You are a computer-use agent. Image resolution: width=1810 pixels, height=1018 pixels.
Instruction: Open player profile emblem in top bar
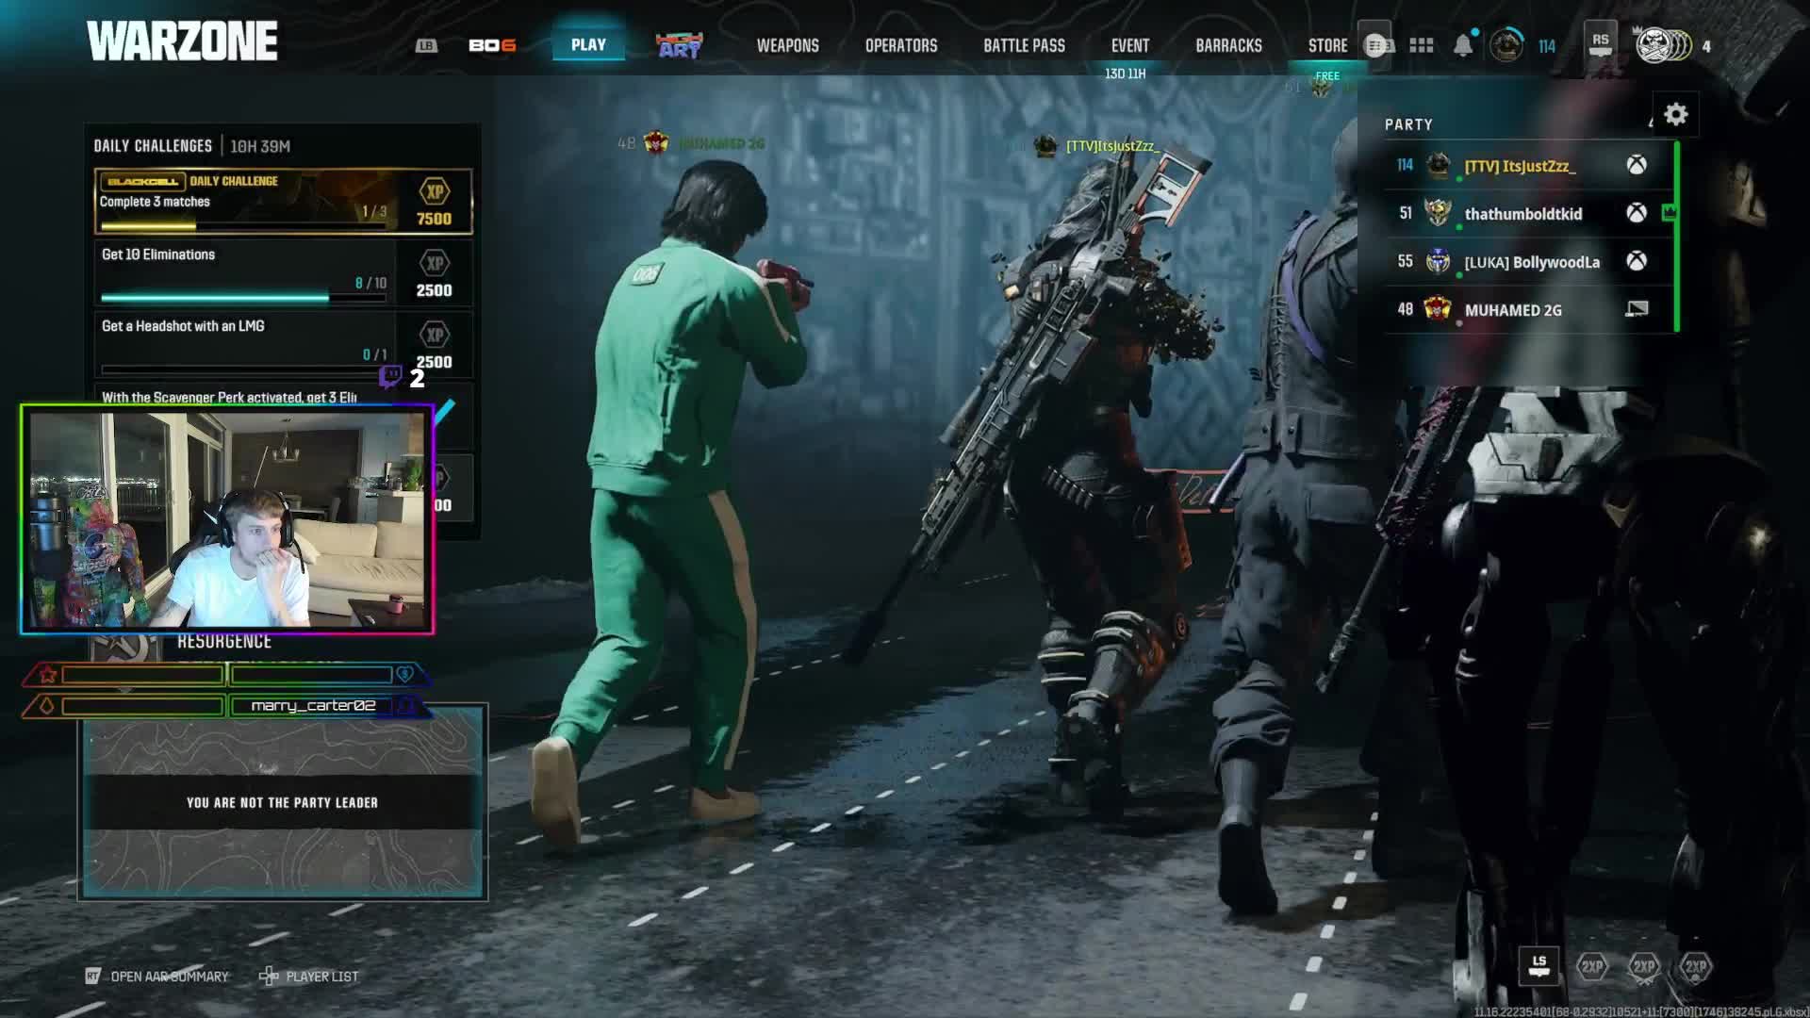[x=1506, y=45]
